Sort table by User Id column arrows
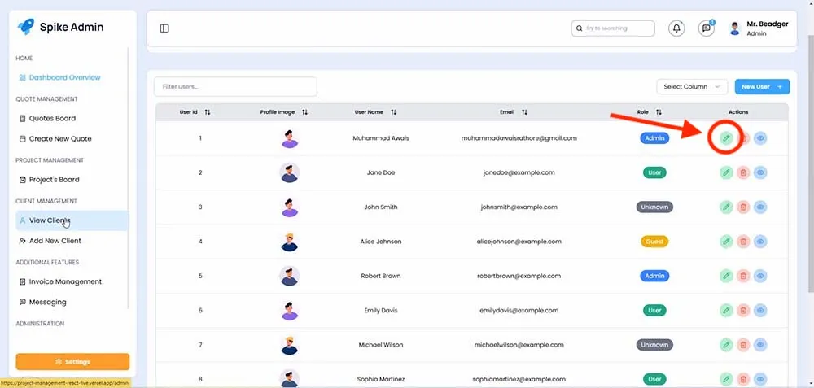 (x=208, y=112)
